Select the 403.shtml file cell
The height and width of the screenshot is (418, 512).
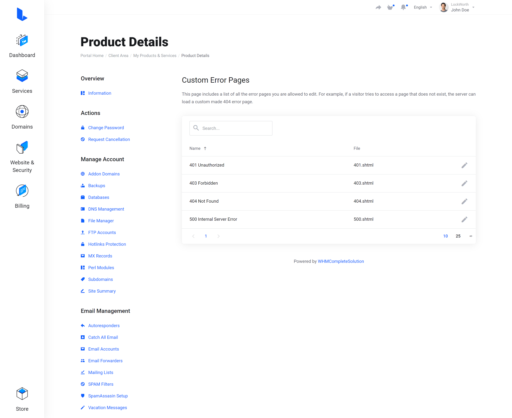pyautogui.click(x=363, y=183)
